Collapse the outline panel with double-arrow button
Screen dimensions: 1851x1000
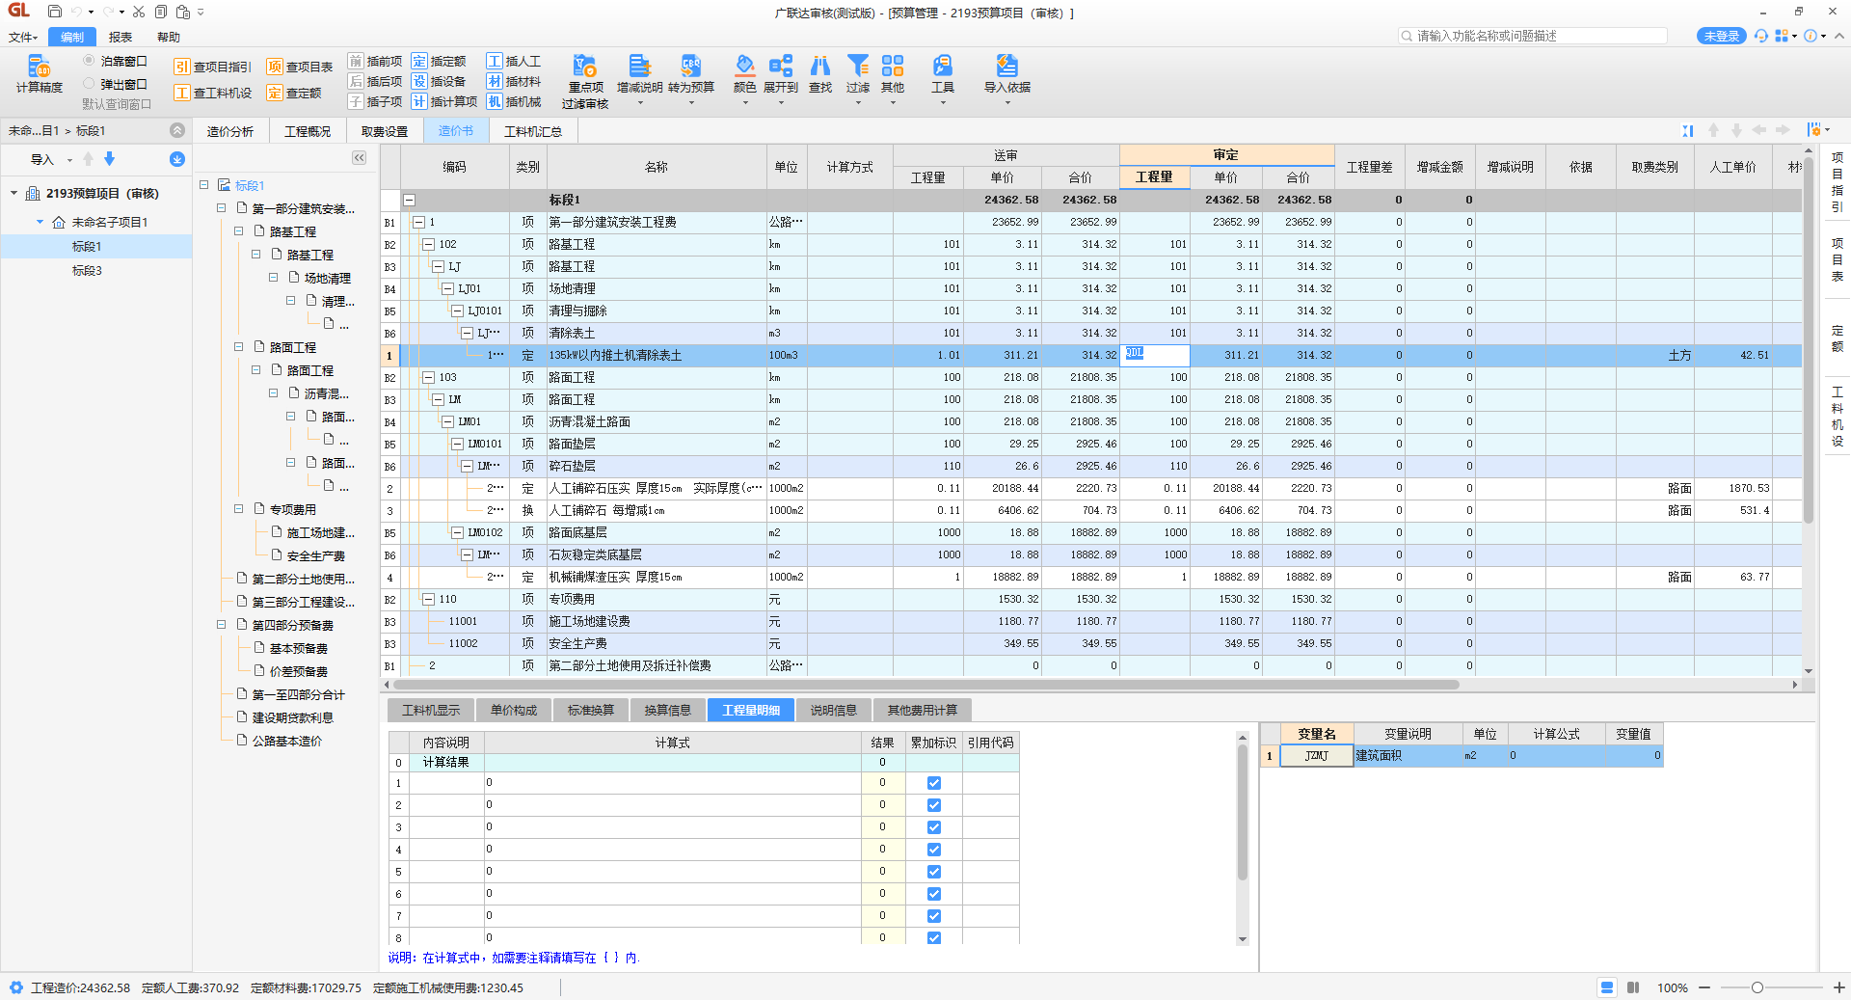point(359,158)
